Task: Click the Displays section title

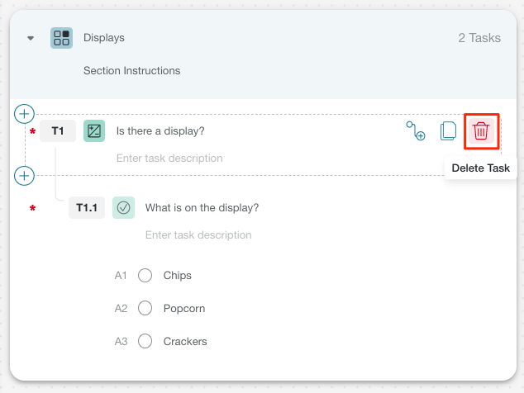Action: click(x=104, y=38)
